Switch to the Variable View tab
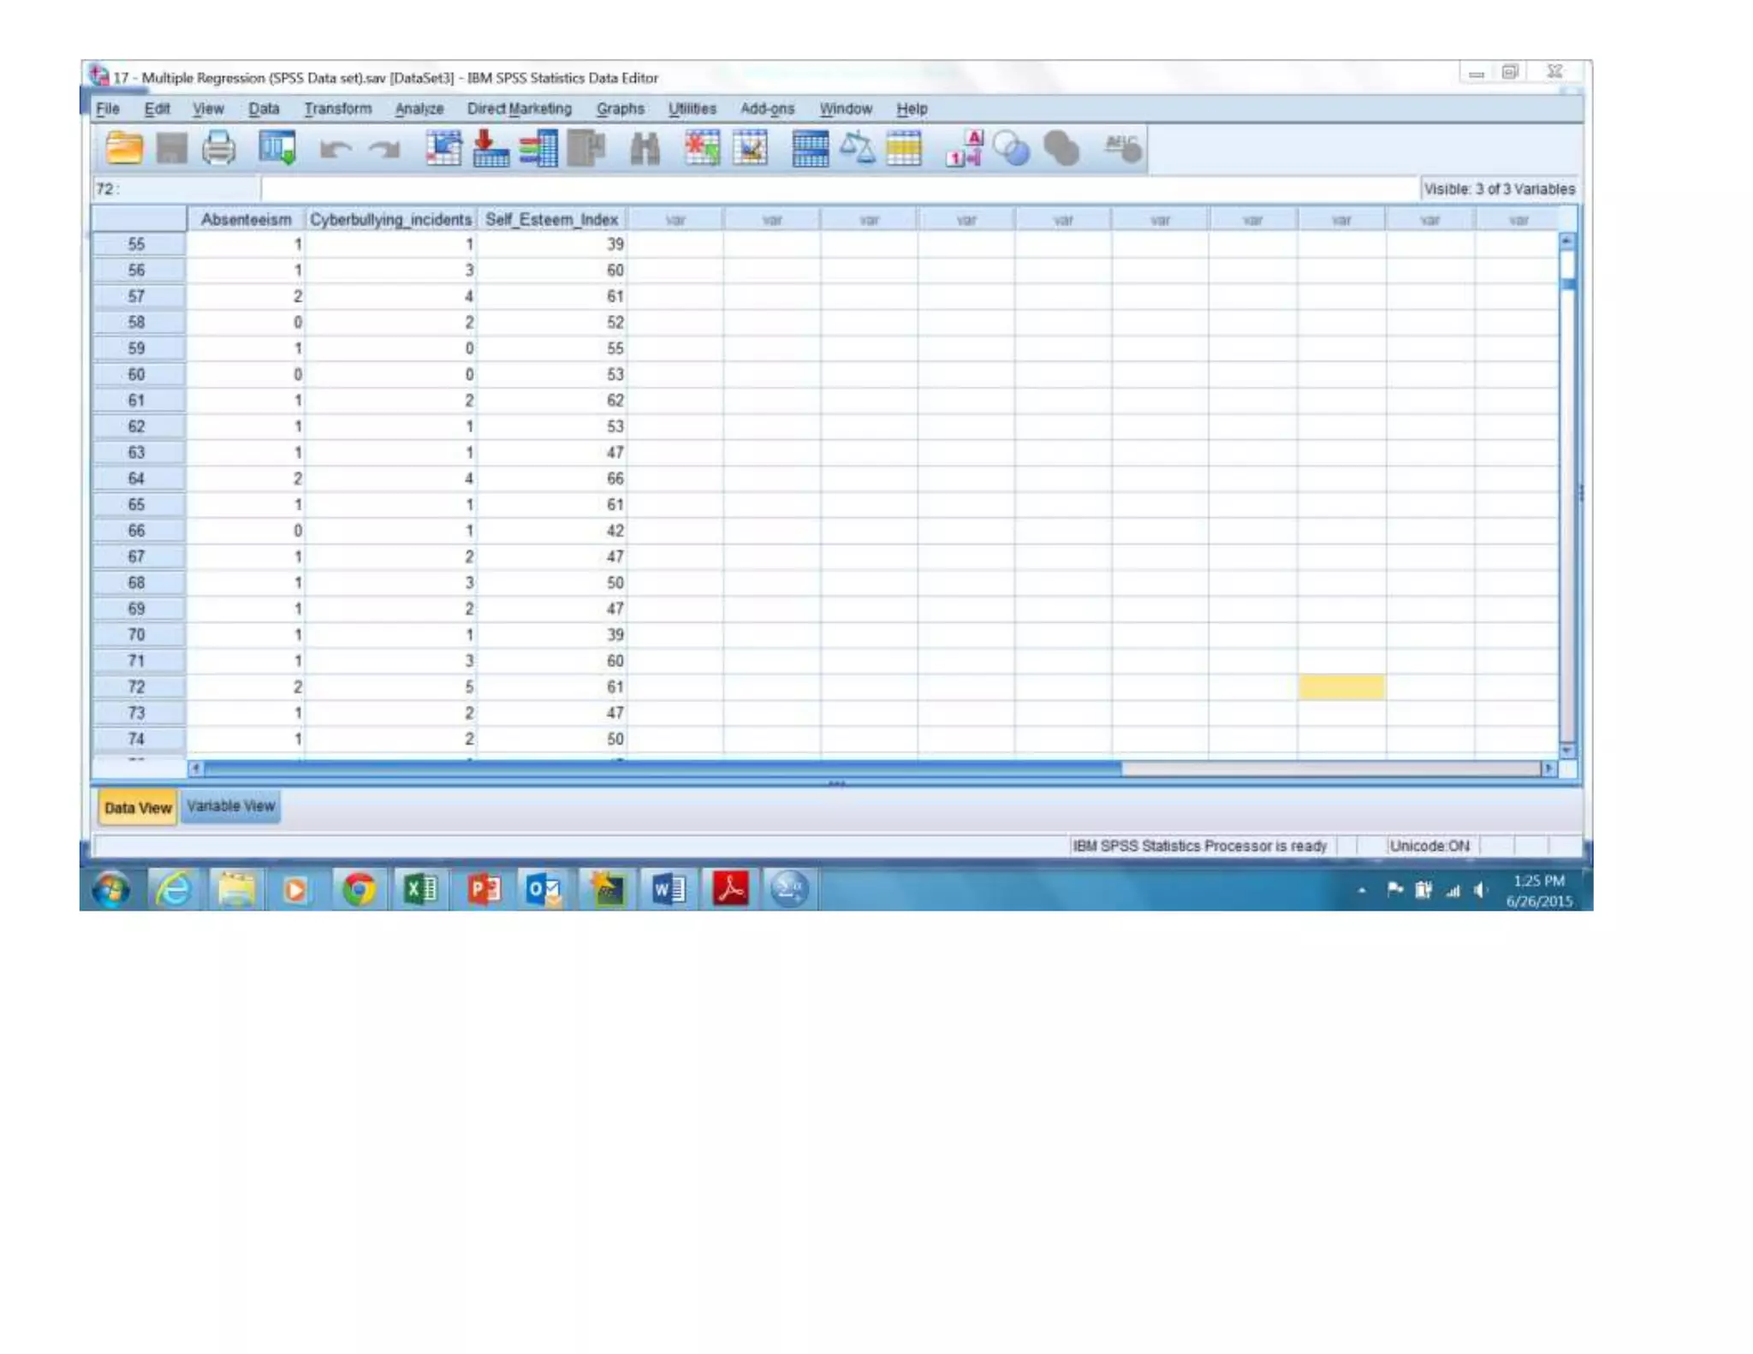Image resolution: width=1753 pixels, height=1354 pixels. [231, 807]
